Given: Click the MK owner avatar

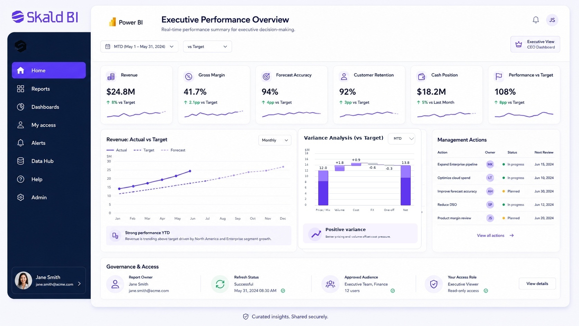Looking at the screenshot, I should (x=490, y=165).
